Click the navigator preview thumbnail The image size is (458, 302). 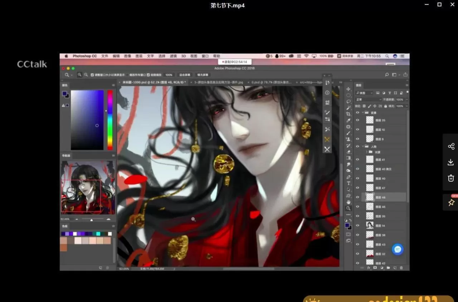(88, 187)
